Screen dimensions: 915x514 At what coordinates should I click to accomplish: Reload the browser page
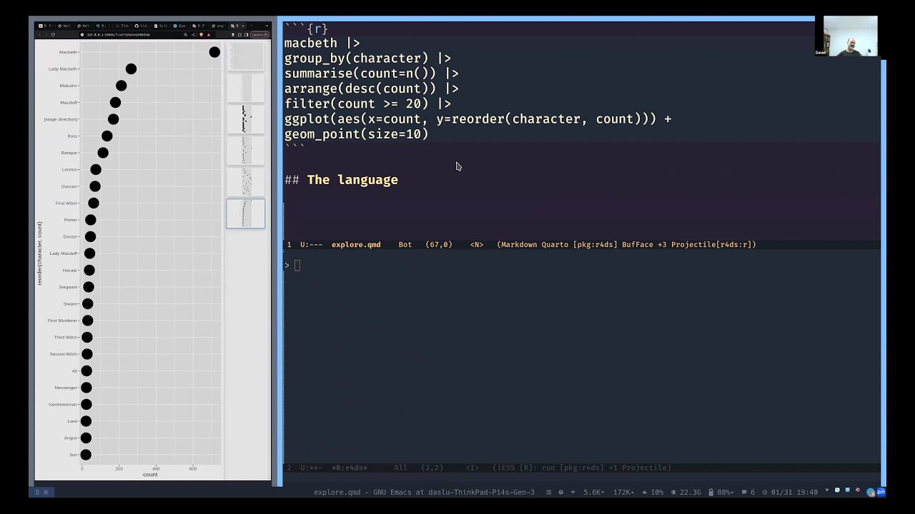point(53,34)
